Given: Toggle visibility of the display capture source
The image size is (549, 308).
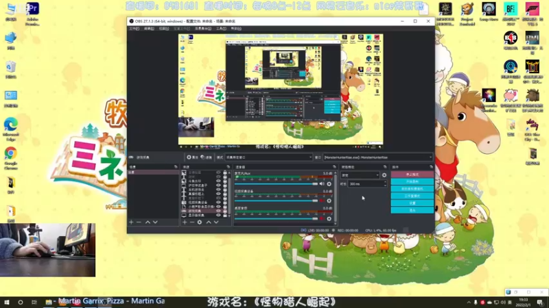Looking at the screenshot, I should tap(218, 215).
